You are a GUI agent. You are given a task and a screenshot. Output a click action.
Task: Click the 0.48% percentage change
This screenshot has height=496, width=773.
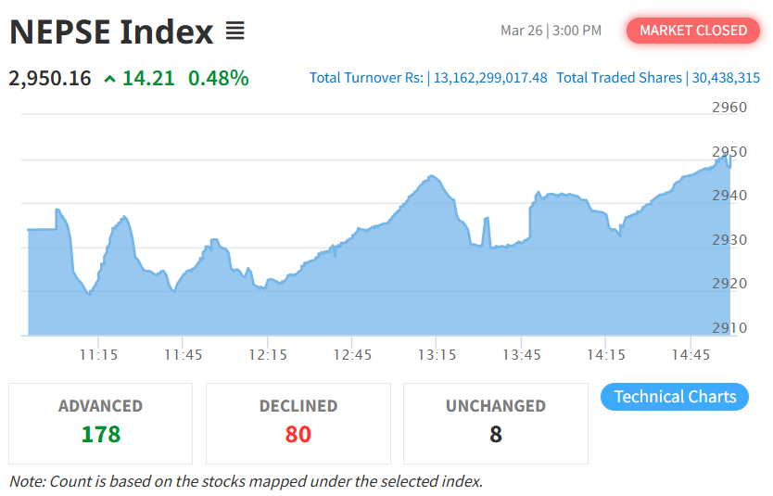[x=219, y=78]
